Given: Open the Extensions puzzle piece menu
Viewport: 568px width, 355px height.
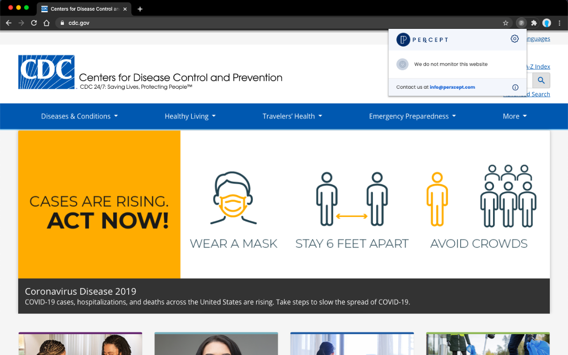Looking at the screenshot, I should click(534, 23).
